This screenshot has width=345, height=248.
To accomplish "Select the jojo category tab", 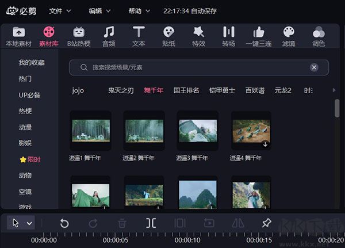I will click(78, 90).
